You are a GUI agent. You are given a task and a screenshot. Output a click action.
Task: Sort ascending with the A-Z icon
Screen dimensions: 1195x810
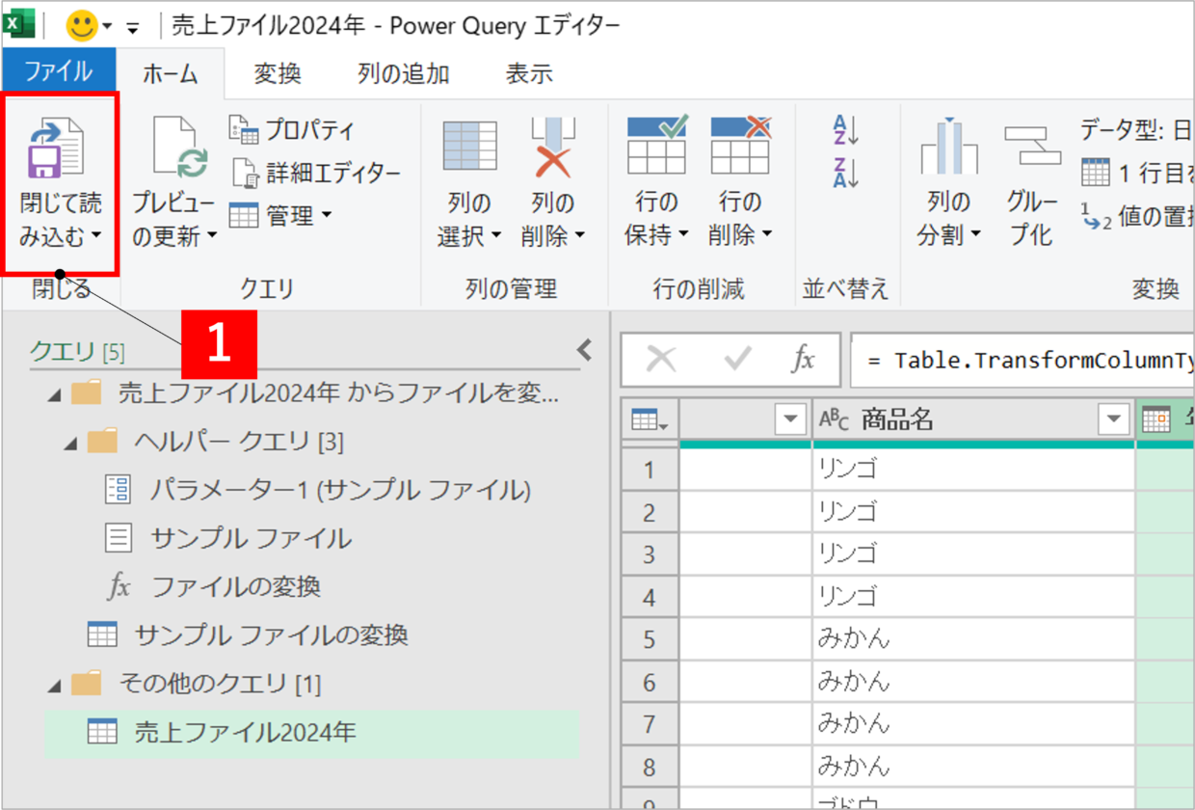[x=845, y=129]
